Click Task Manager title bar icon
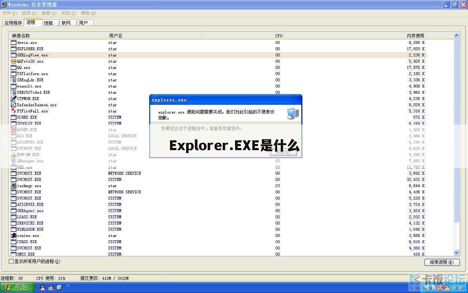This screenshot has height=293, width=468. (x=4, y=4)
